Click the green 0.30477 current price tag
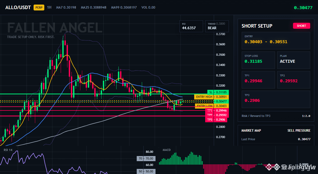 [221, 101]
